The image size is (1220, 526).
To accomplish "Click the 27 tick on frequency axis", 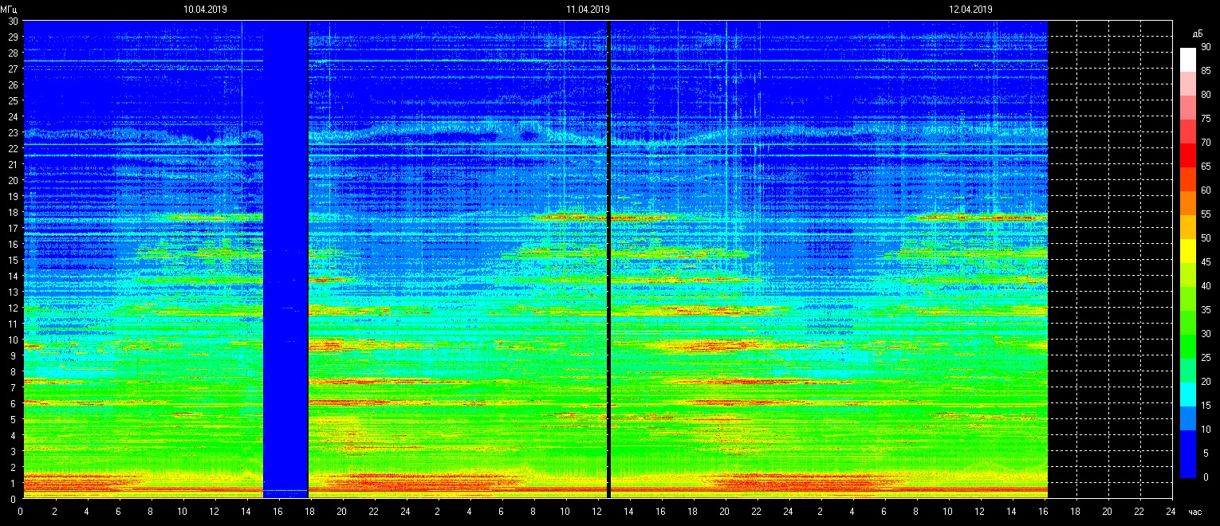I will (x=13, y=69).
